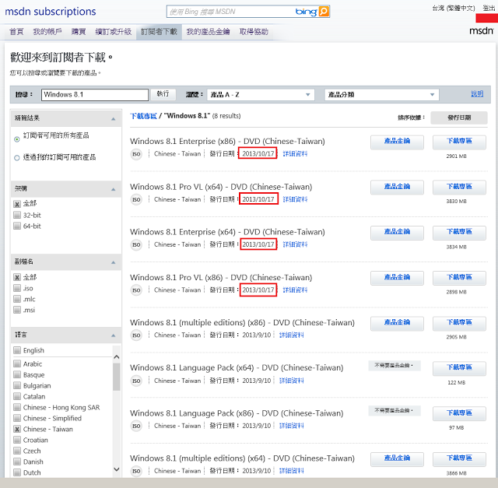Click product key button for Windows 8.1 Enterprise (x86)
The height and width of the screenshot is (488, 498).
point(397,142)
